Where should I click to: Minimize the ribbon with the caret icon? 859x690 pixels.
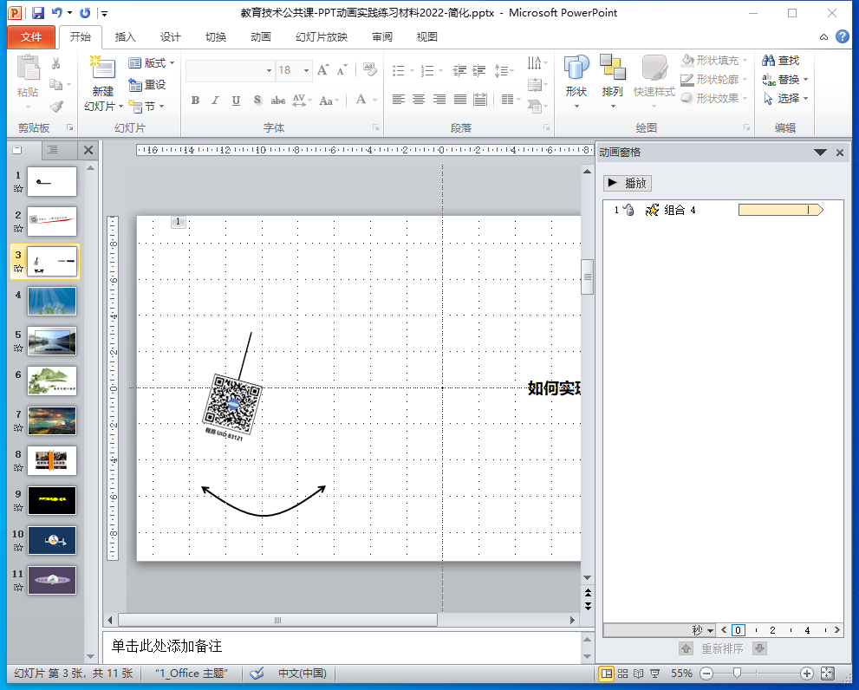(x=823, y=37)
